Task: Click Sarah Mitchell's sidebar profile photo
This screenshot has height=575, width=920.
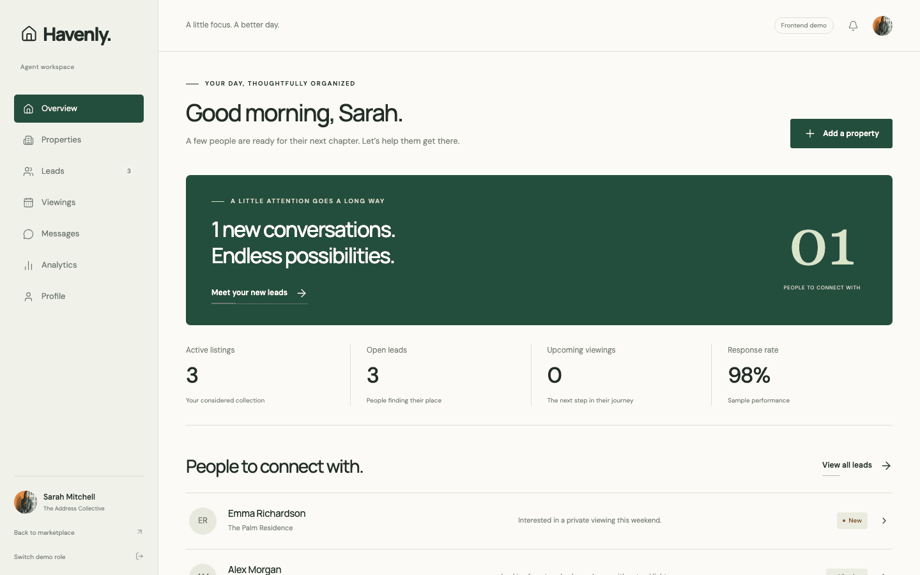Action: [x=26, y=502]
